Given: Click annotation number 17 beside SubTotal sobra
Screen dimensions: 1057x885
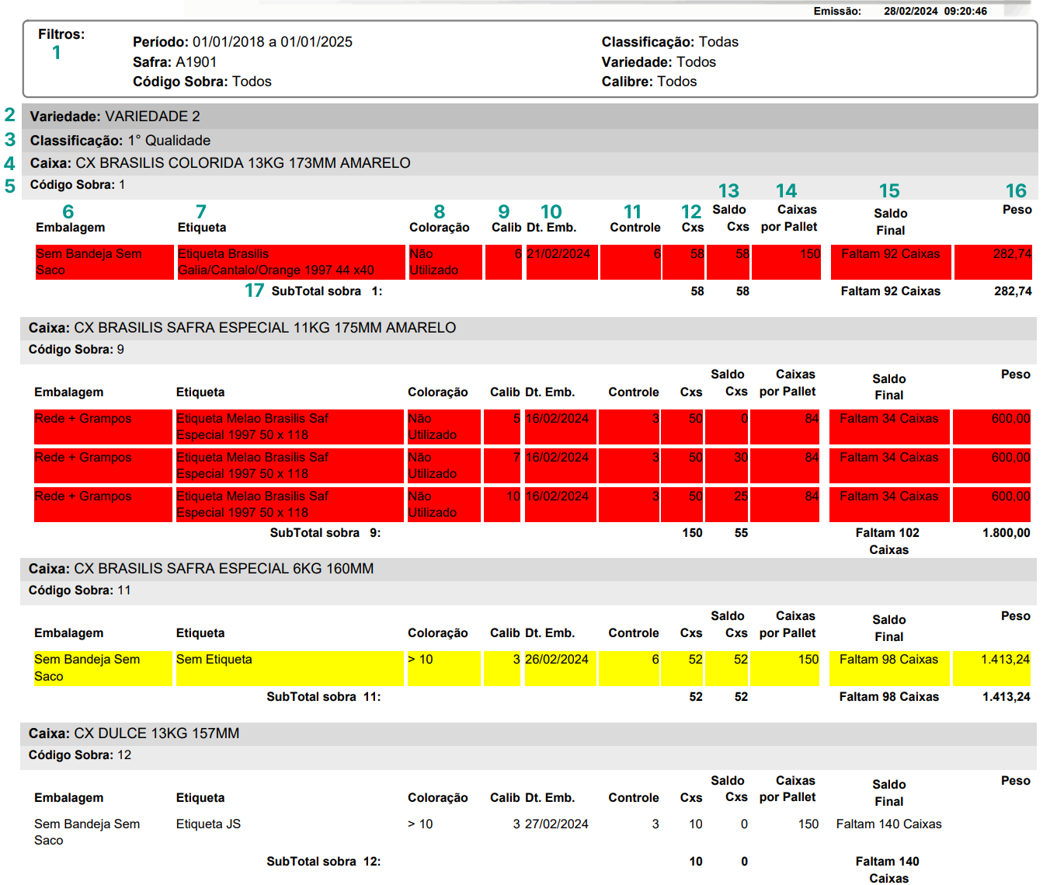Looking at the screenshot, I should click(255, 291).
